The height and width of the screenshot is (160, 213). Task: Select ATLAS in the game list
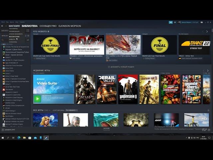7,108
